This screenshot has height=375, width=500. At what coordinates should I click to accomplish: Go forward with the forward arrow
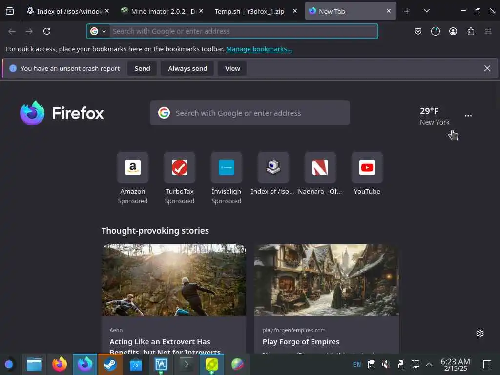click(29, 31)
